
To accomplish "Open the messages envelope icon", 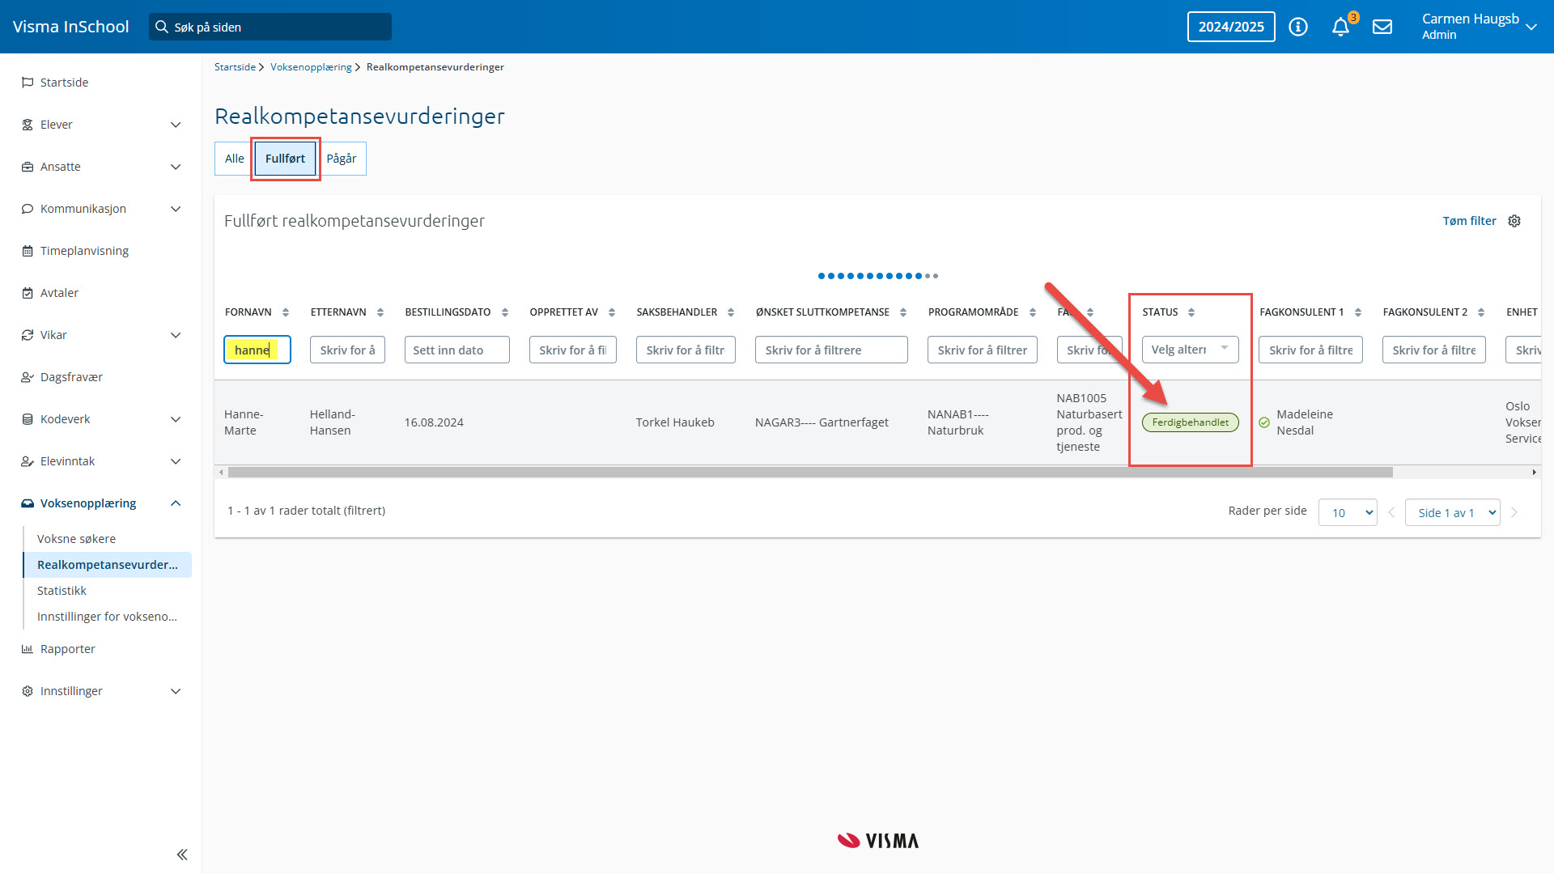I will (1382, 27).
